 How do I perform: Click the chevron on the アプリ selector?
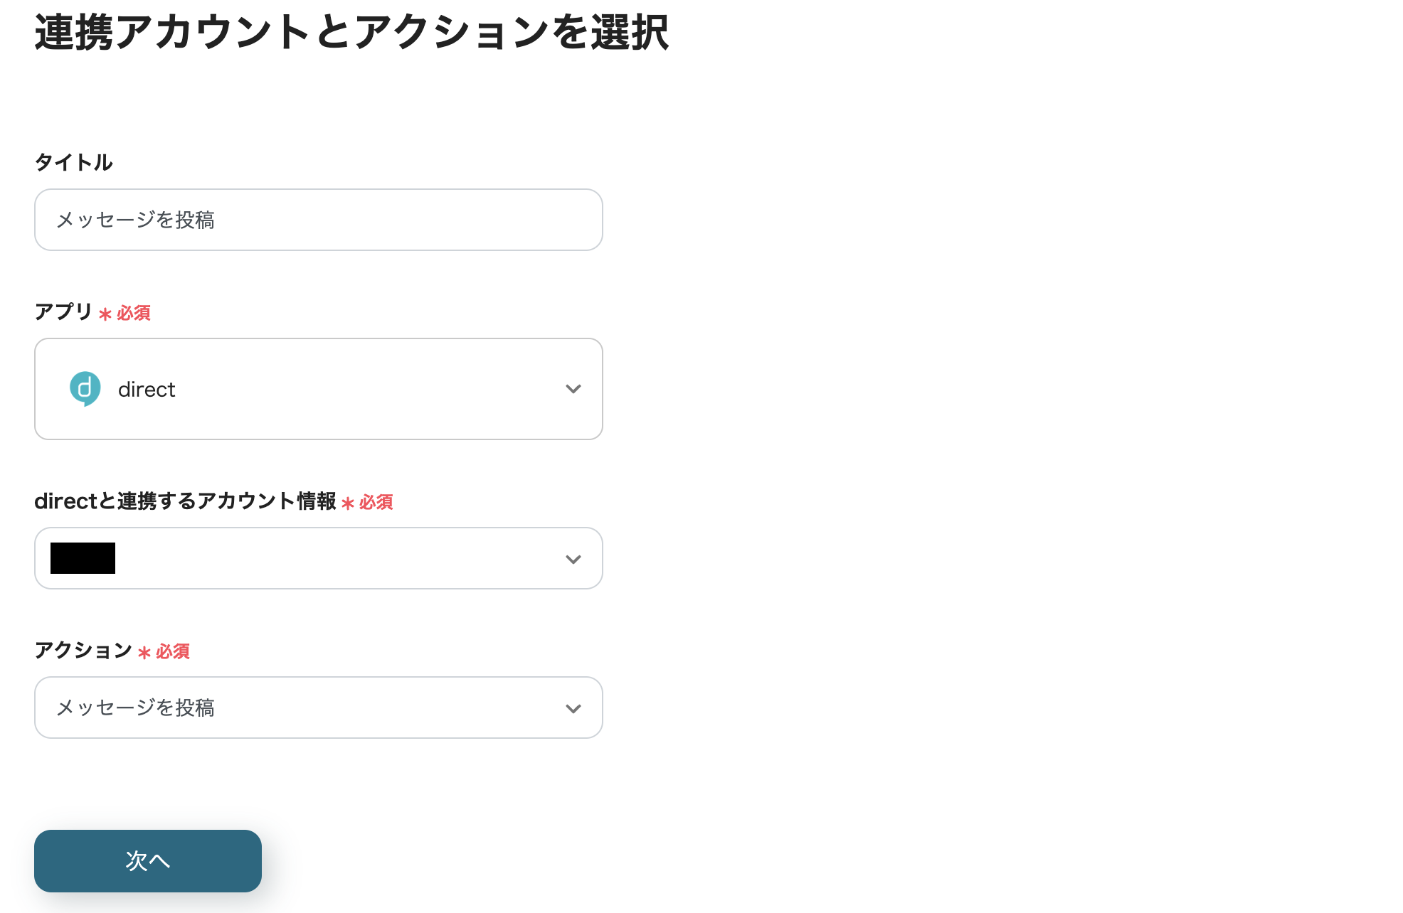click(573, 389)
